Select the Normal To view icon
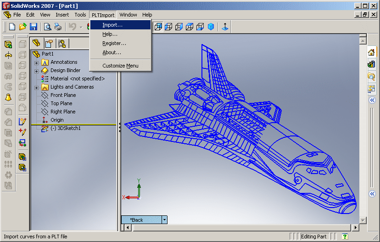 point(224,27)
